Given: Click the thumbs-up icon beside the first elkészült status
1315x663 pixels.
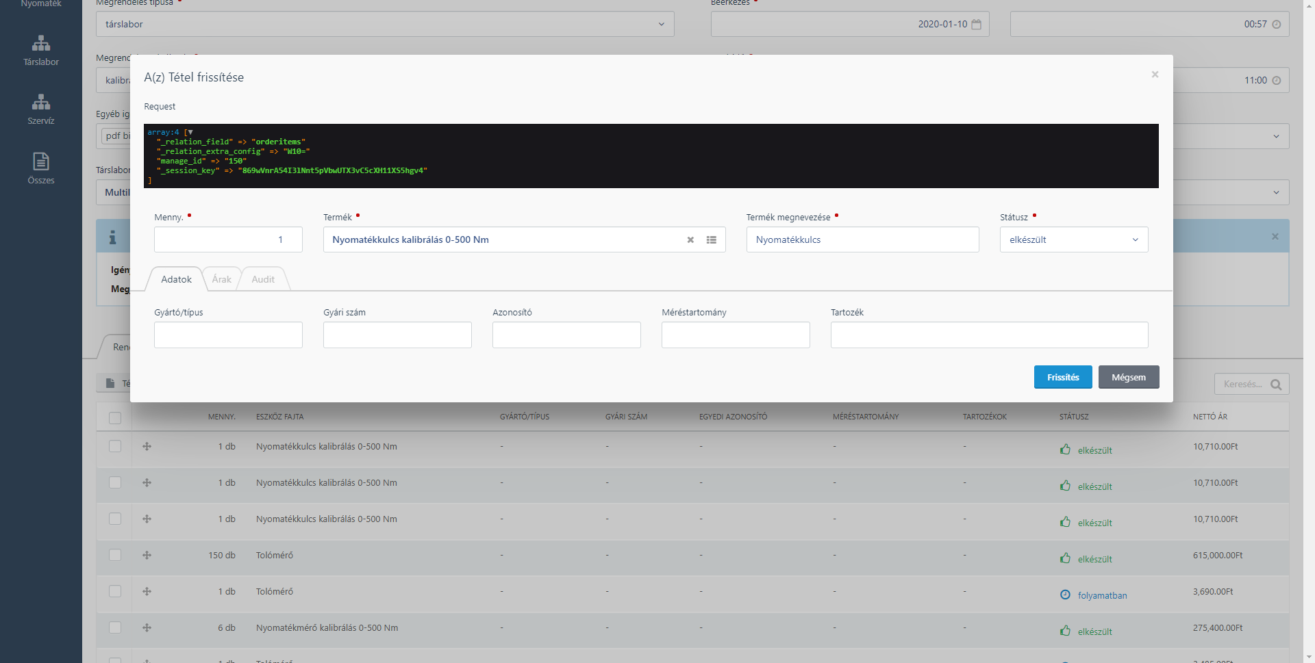Looking at the screenshot, I should coord(1065,450).
